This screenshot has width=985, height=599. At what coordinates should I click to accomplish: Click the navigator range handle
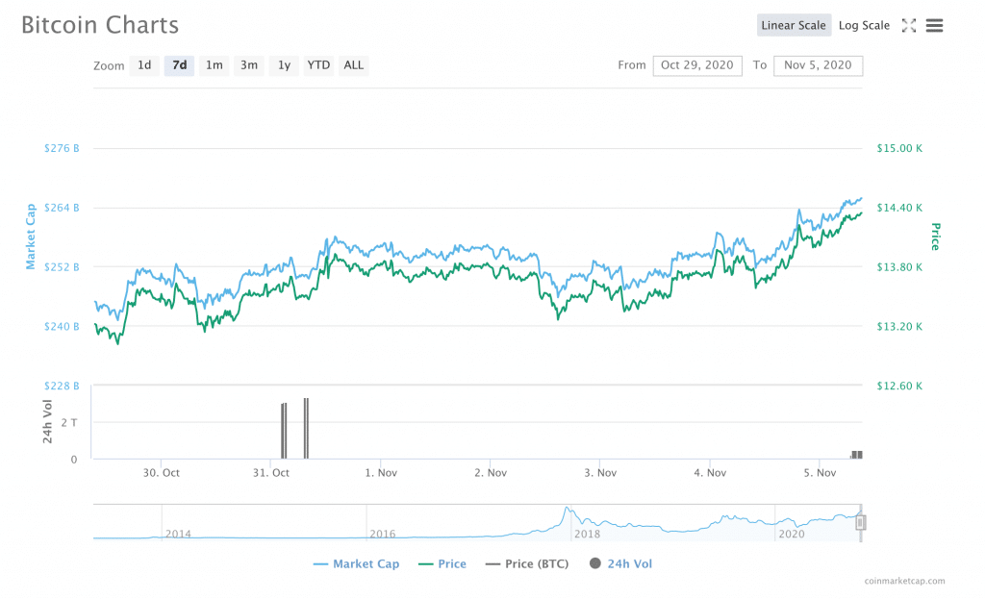(x=861, y=523)
